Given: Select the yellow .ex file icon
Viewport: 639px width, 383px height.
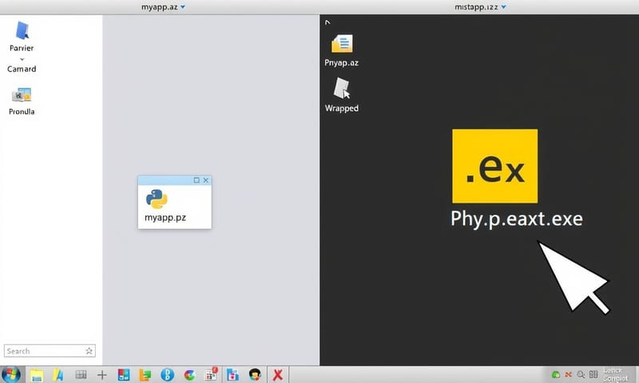Looking at the screenshot, I should click(494, 166).
